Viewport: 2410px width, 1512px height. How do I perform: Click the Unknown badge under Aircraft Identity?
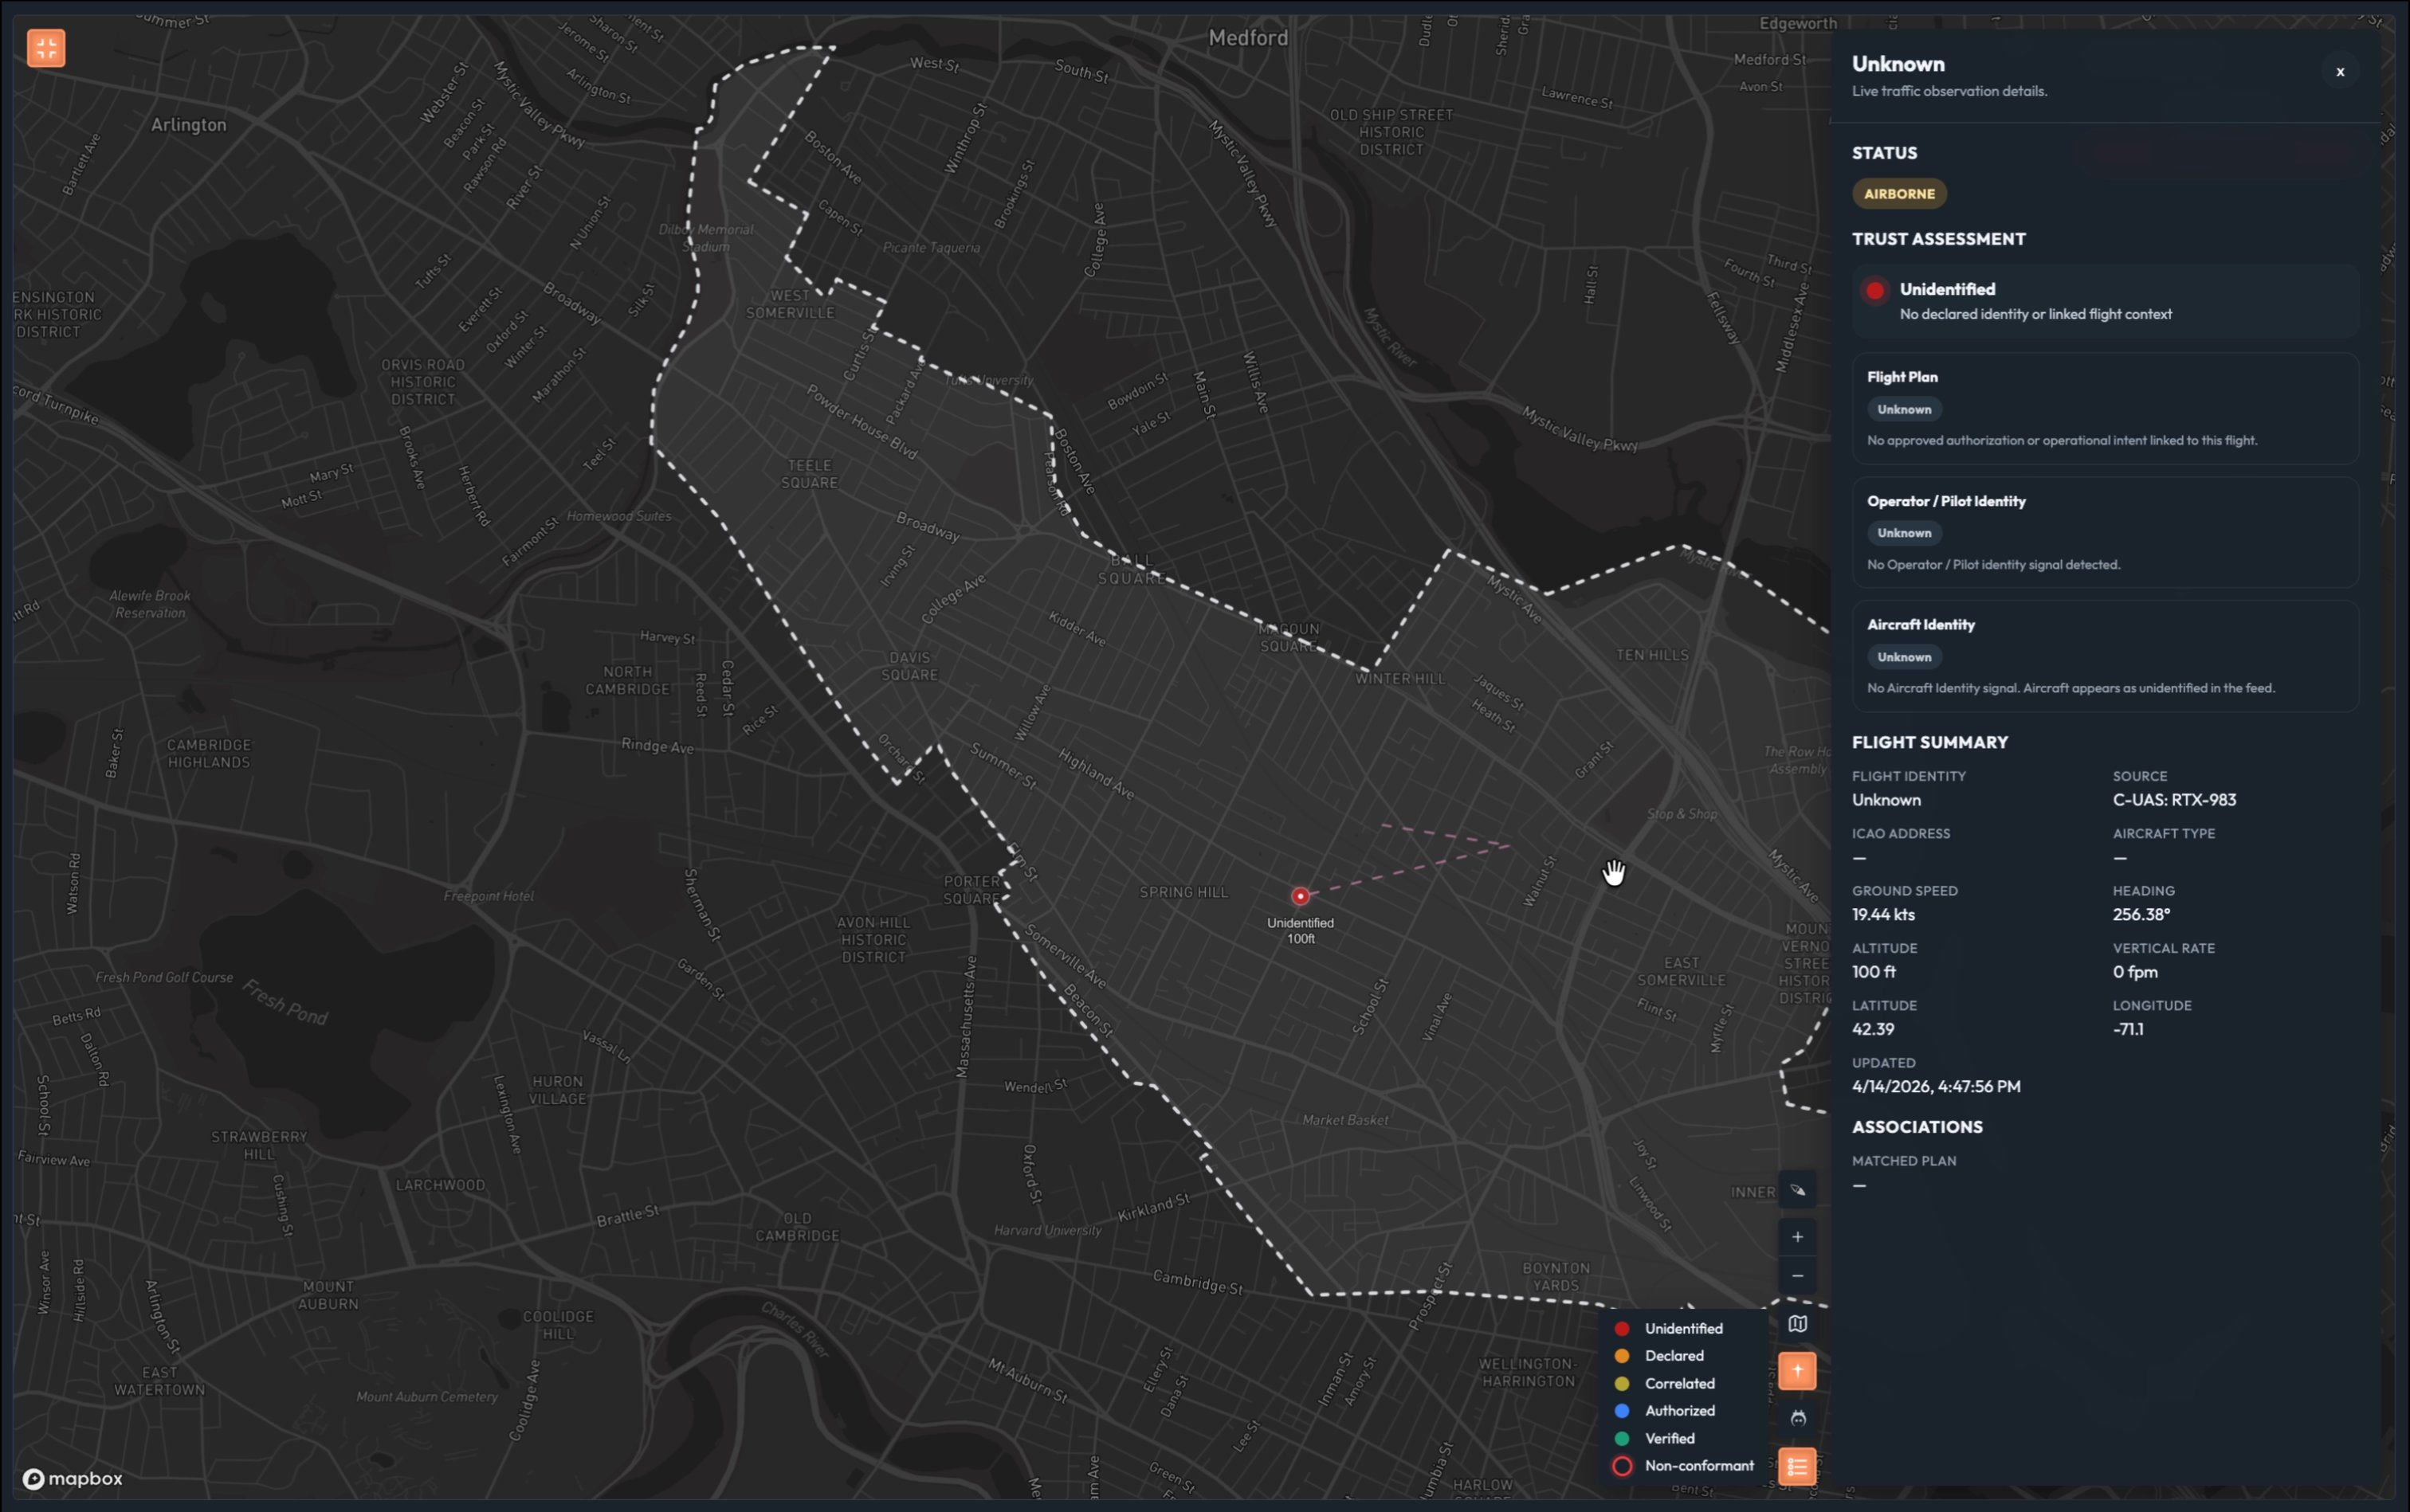pyautogui.click(x=1903, y=657)
